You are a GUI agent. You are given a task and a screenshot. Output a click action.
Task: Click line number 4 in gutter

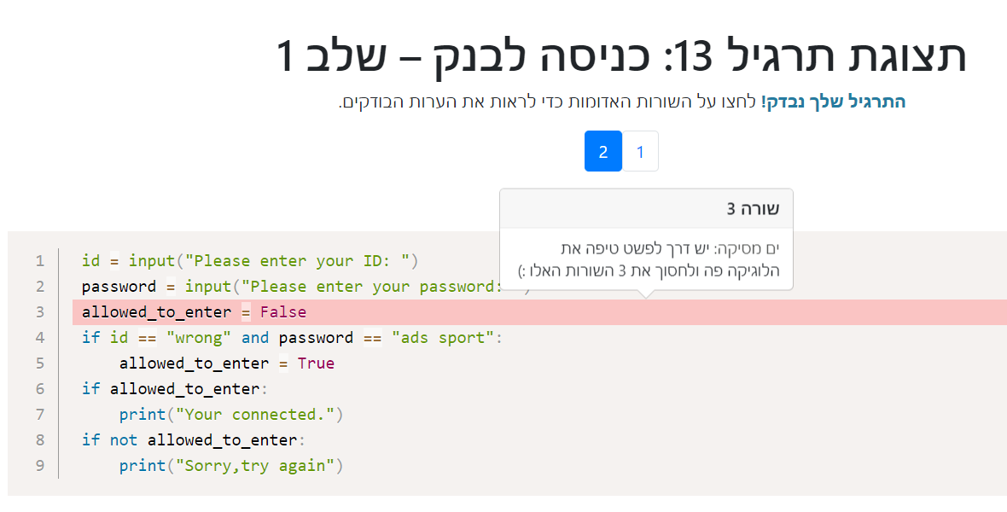coord(40,338)
